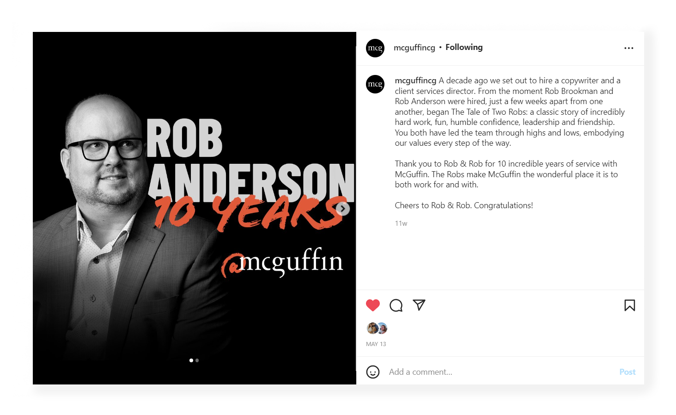676x415 pixels.
Task: Toggle Following status in header
Action: [x=464, y=47]
